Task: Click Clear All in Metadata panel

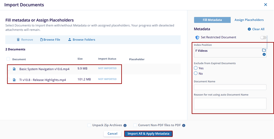Action: pos(256,29)
